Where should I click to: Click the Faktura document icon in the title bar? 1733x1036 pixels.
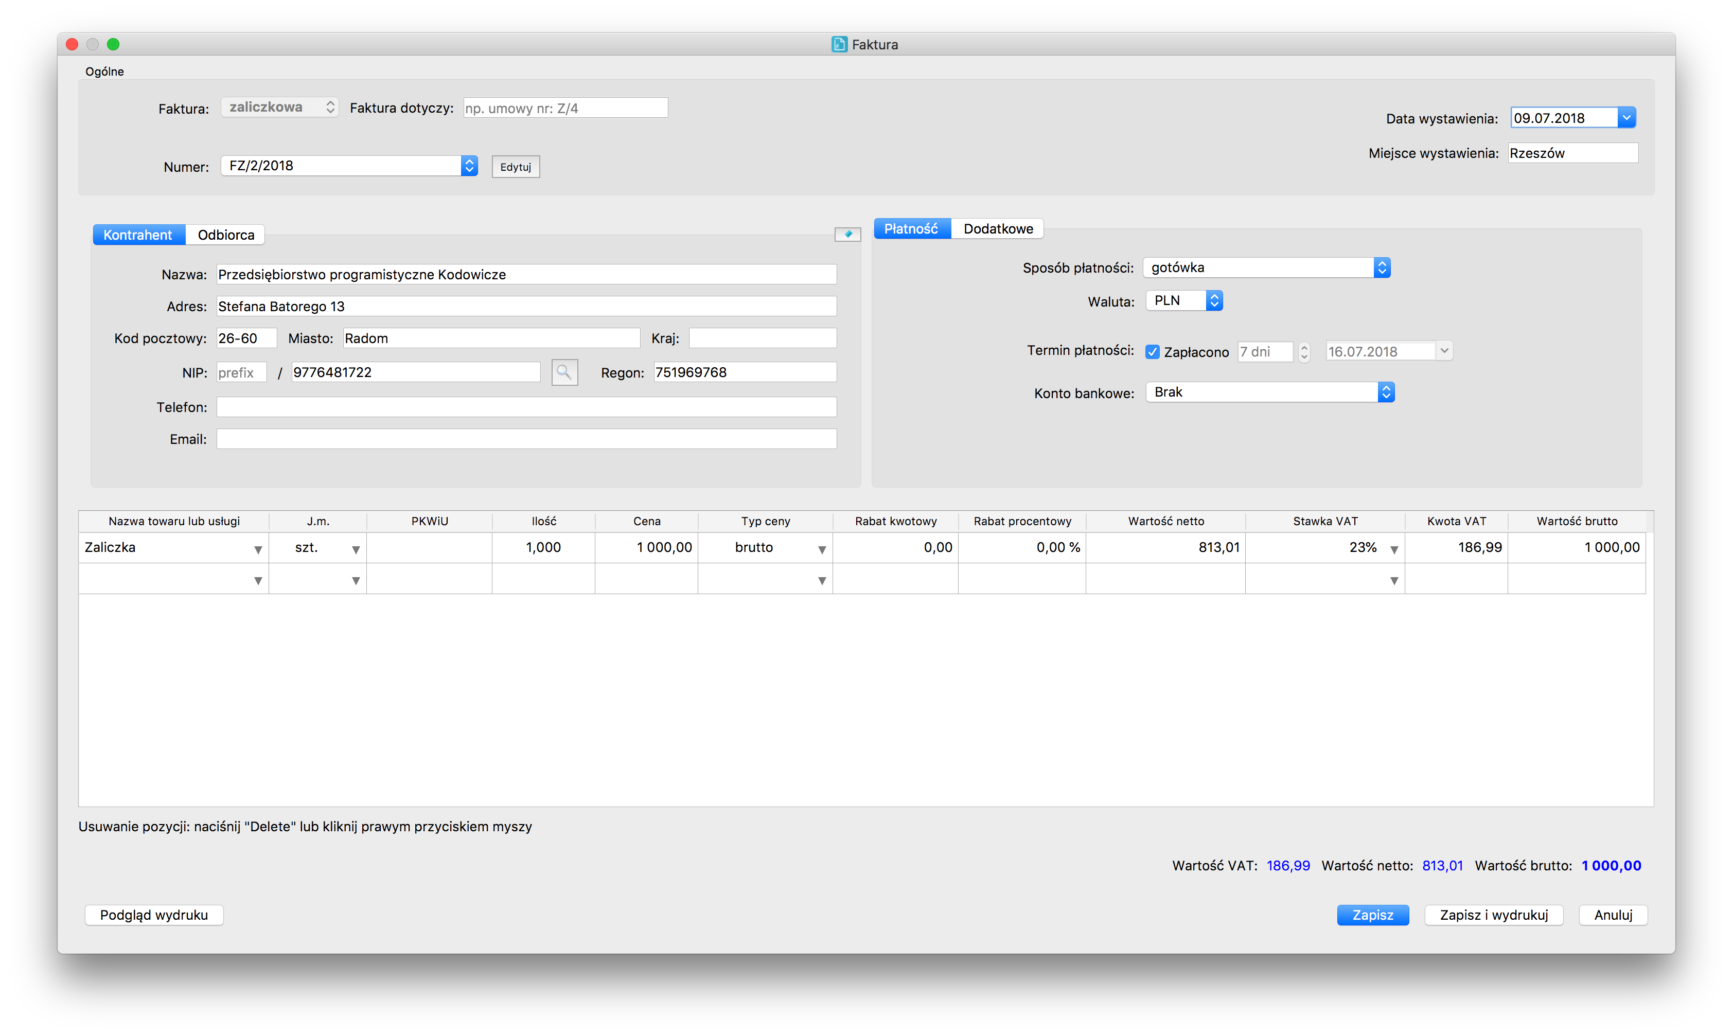point(839,44)
